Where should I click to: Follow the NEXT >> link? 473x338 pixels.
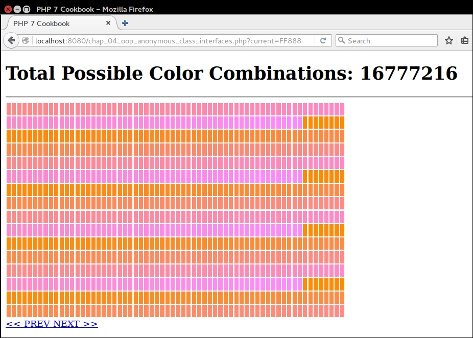coord(76,324)
